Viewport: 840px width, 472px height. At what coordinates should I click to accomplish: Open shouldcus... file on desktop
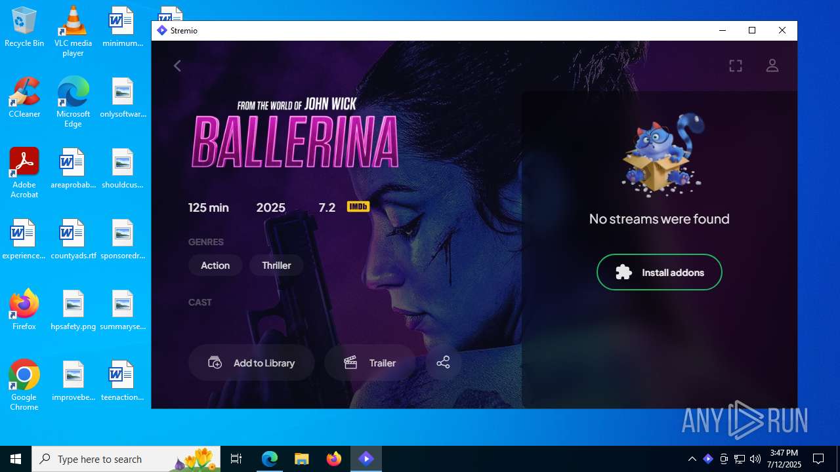[x=122, y=169]
